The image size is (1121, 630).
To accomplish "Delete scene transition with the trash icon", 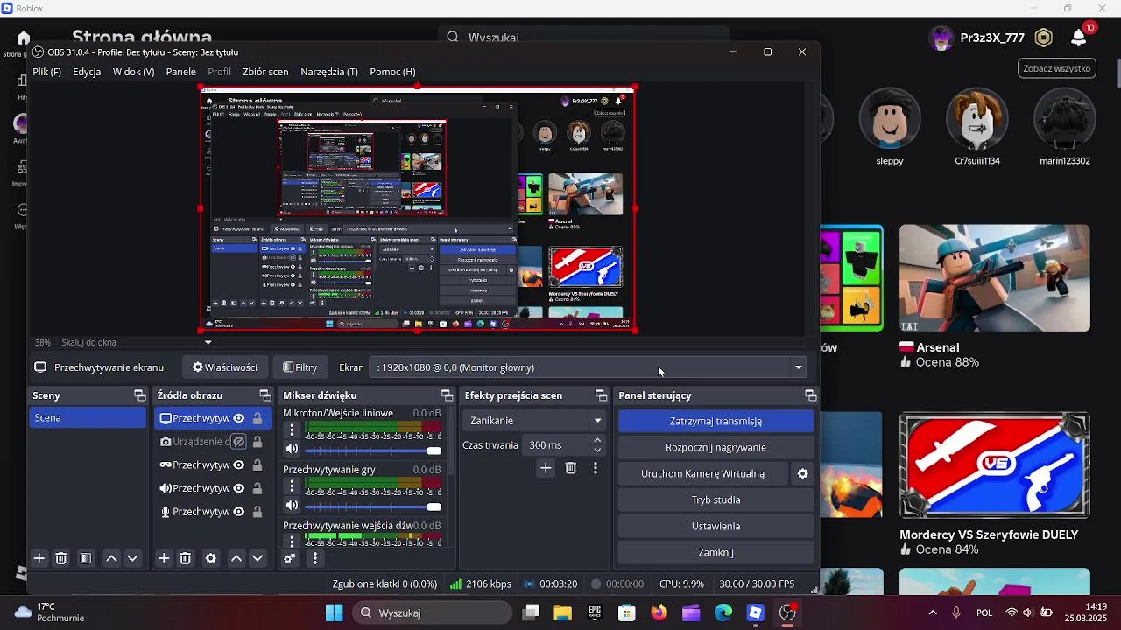I will click(x=571, y=468).
